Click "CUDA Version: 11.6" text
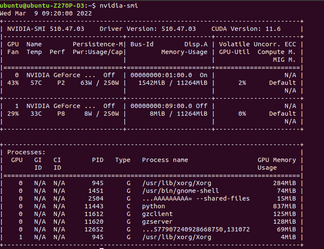 pos(246,29)
